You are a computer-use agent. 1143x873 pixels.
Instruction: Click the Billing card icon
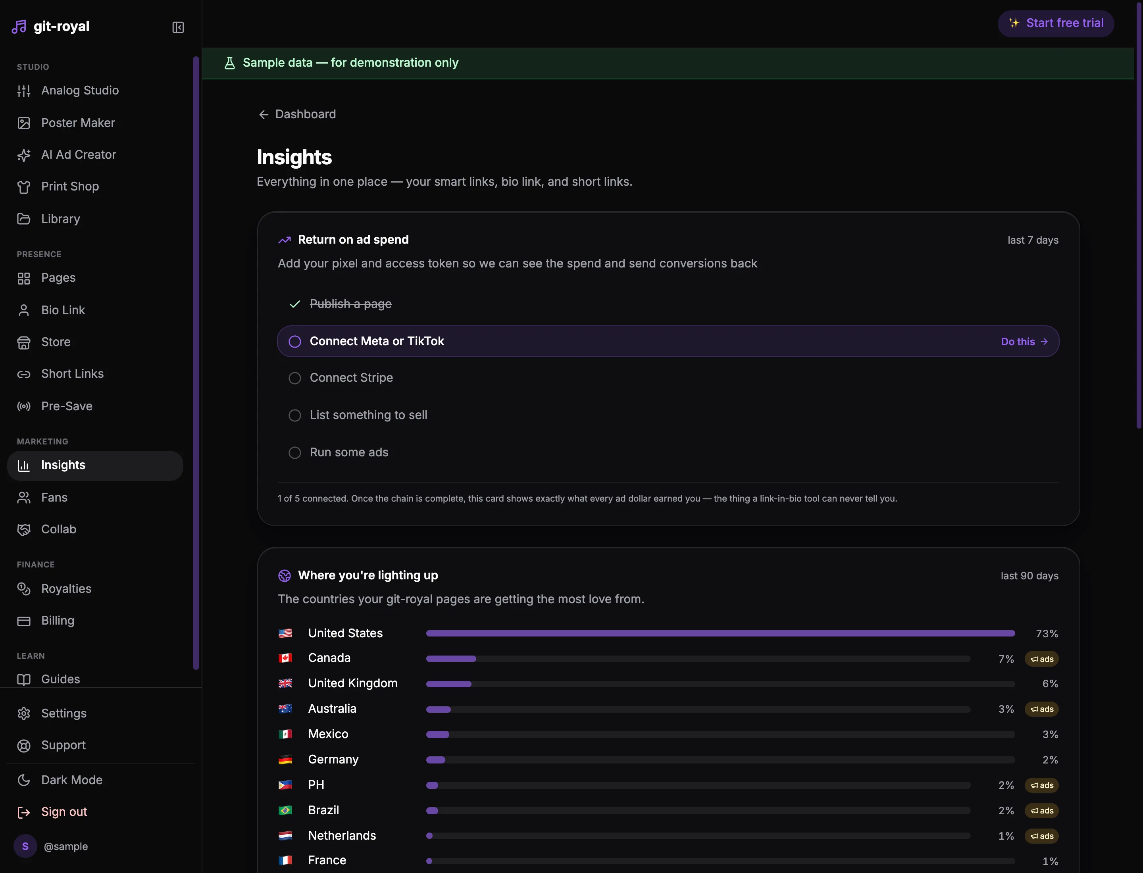click(23, 621)
